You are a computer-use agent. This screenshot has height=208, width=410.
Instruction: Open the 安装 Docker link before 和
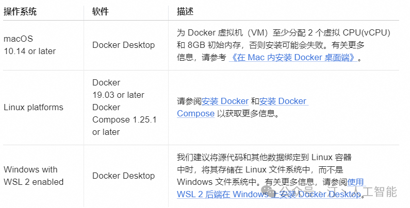point(225,101)
